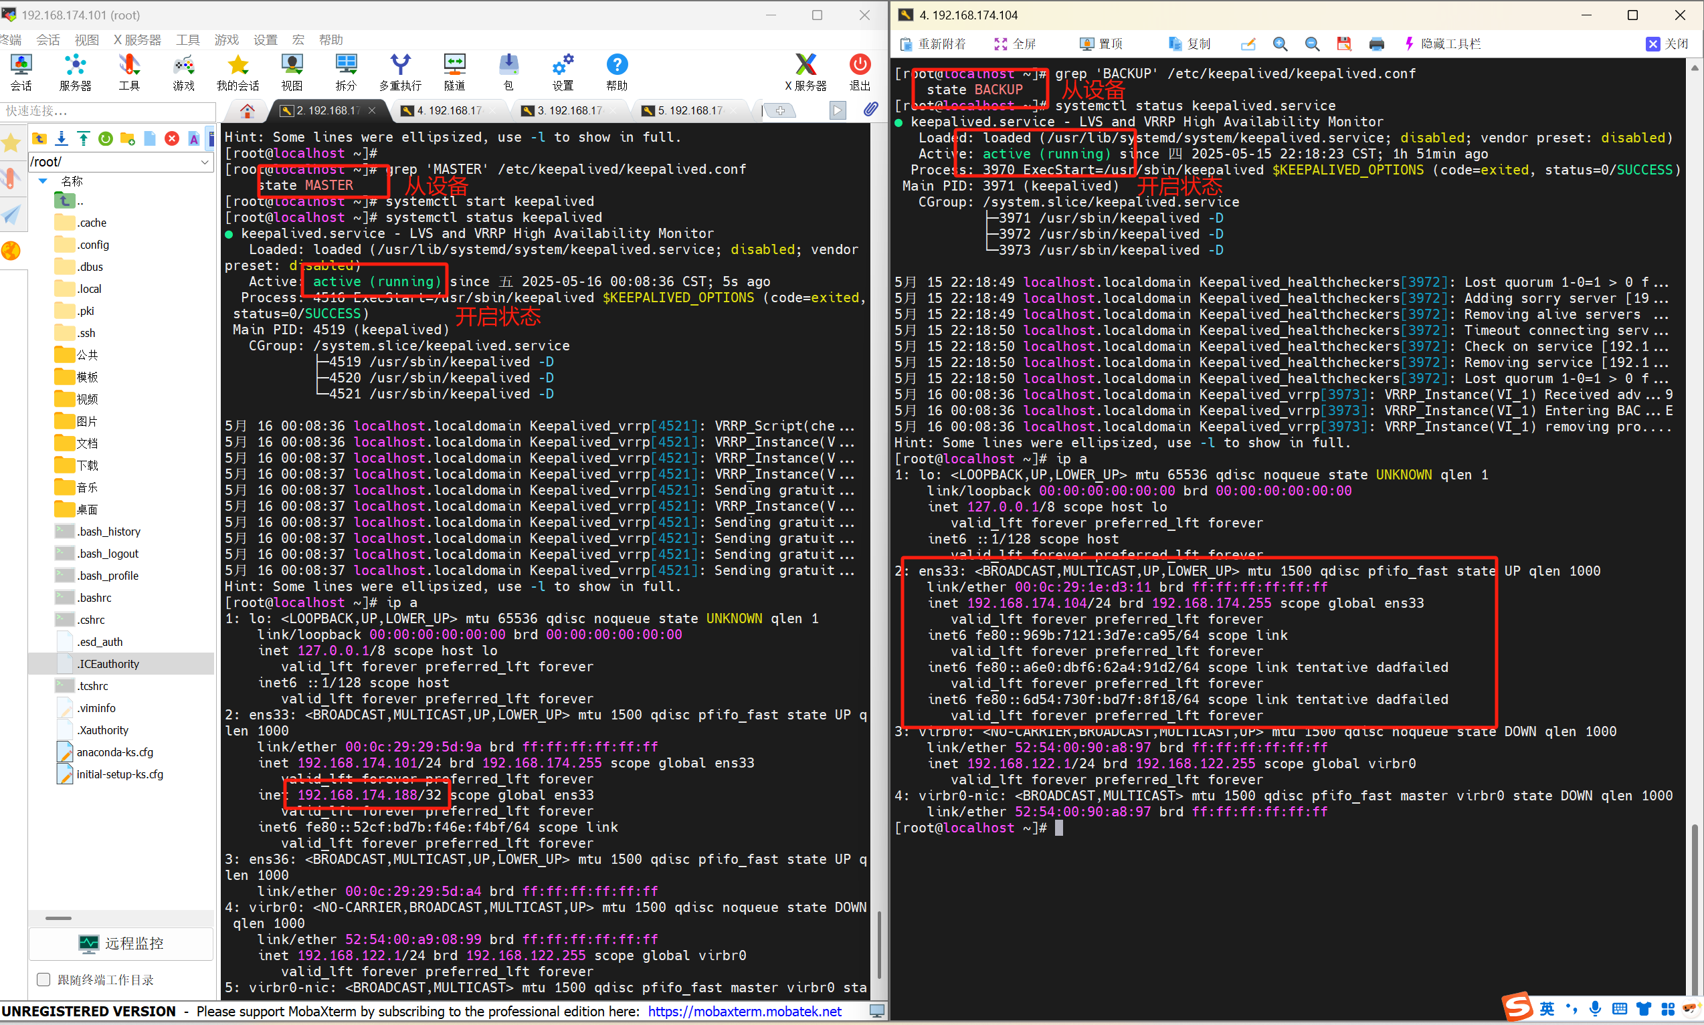Click the green refresh folder icon
This screenshot has width=1704, height=1025.
(x=105, y=139)
